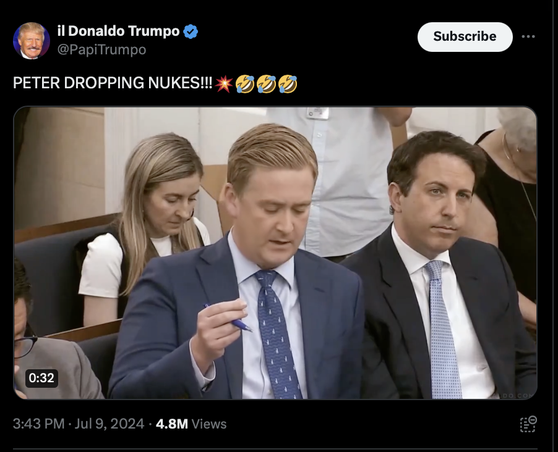
Task: Click the first laughing emoji after the explosion
Action: coord(245,84)
